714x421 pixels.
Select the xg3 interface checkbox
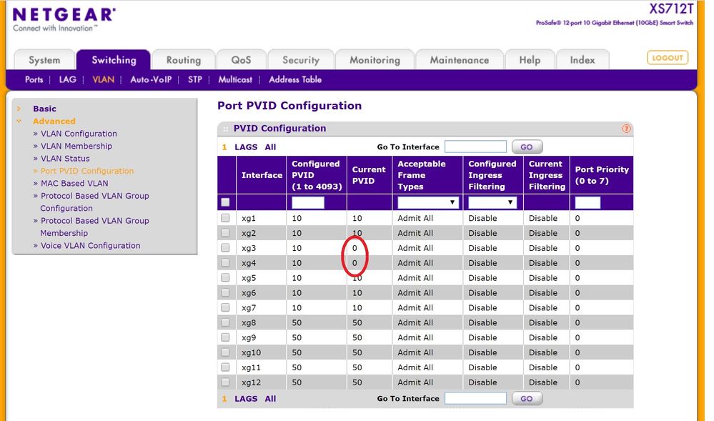pos(226,248)
